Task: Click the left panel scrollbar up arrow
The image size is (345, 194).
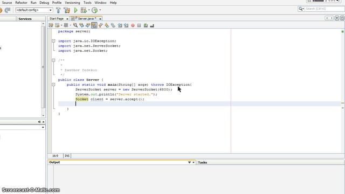Action: click(x=43, y=24)
